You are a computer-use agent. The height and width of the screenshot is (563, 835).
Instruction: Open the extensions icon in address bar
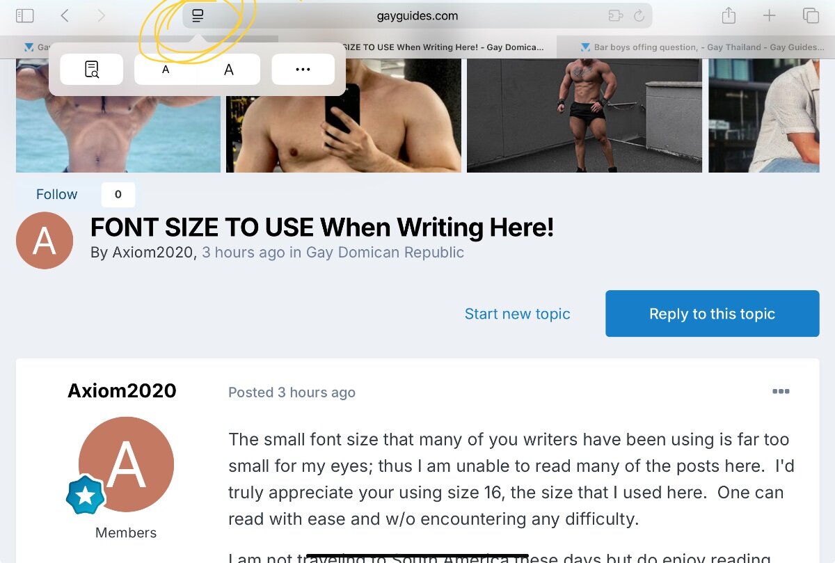pyautogui.click(x=614, y=15)
